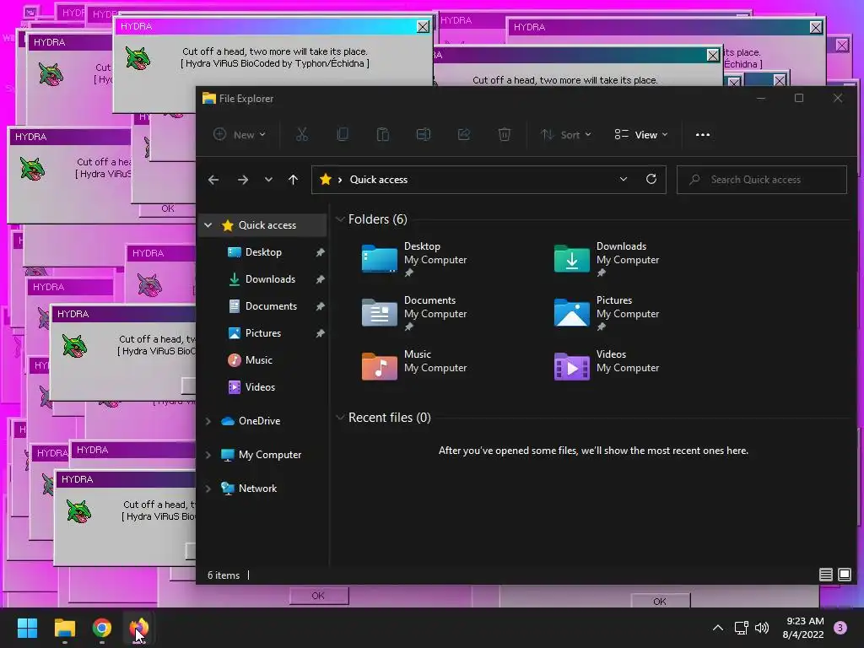Screen dimensions: 864x648
Task: Expand the address bar history dropdown
Action: tap(624, 179)
